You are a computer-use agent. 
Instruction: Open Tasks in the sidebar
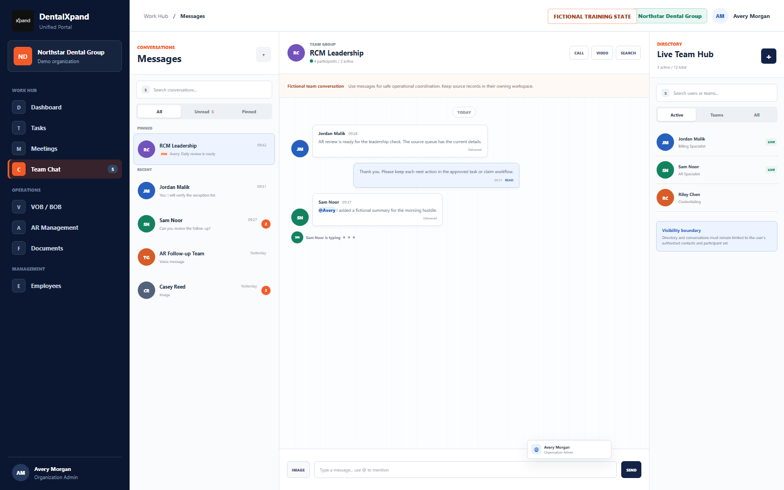tap(65, 128)
